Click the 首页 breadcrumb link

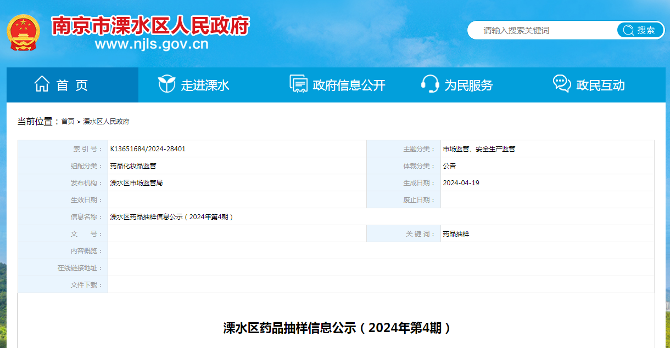(x=68, y=122)
